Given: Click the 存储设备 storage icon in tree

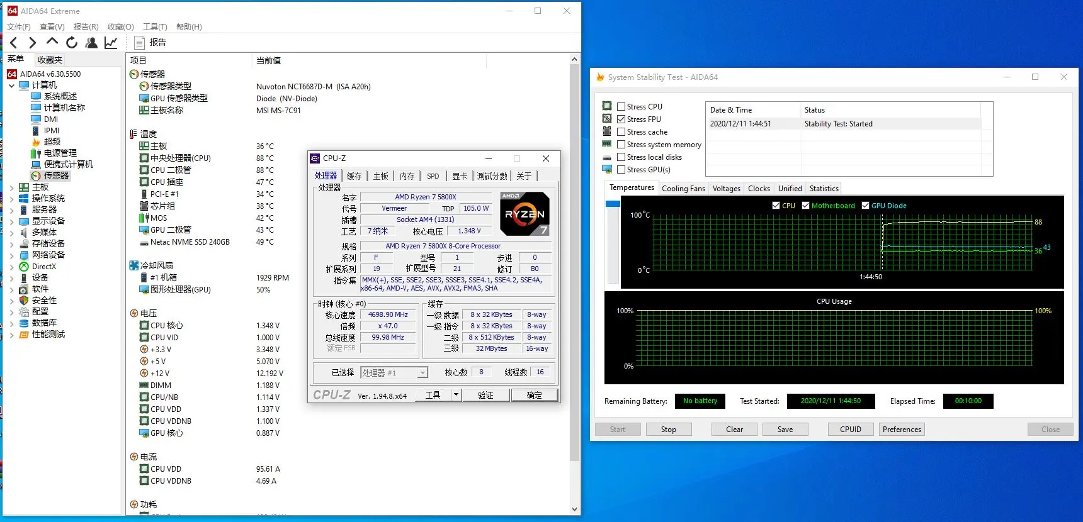Looking at the screenshot, I should pyautogui.click(x=24, y=243).
